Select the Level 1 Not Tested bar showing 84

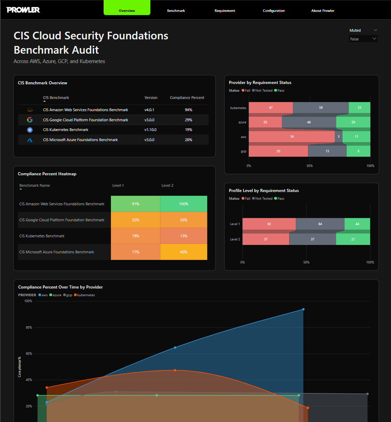[320, 224]
